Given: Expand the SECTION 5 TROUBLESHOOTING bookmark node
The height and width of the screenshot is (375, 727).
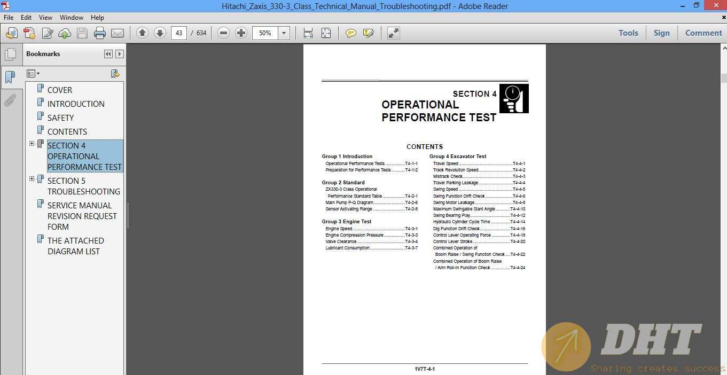Looking at the screenshot, I should pyautogui.click(x=32, y=179).
